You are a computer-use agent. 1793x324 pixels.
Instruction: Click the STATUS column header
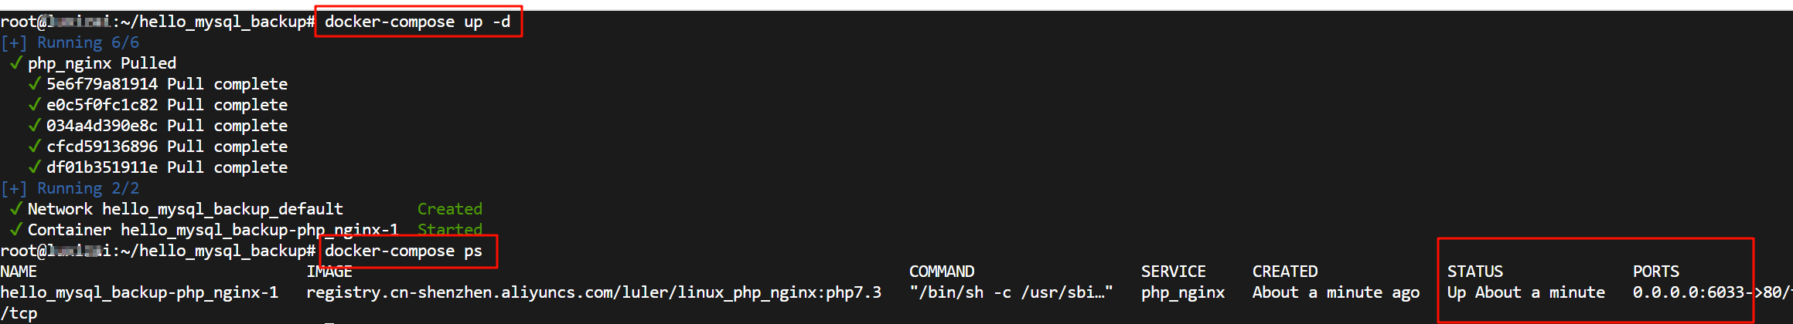point(1475,272)
